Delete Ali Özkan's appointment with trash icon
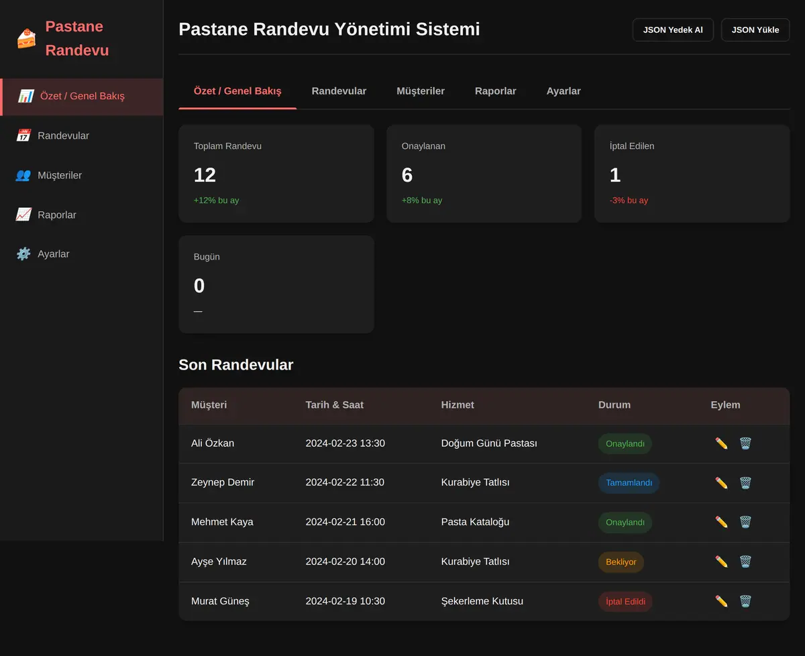Viewport: 805px width, 656px height. coord(745,443)
